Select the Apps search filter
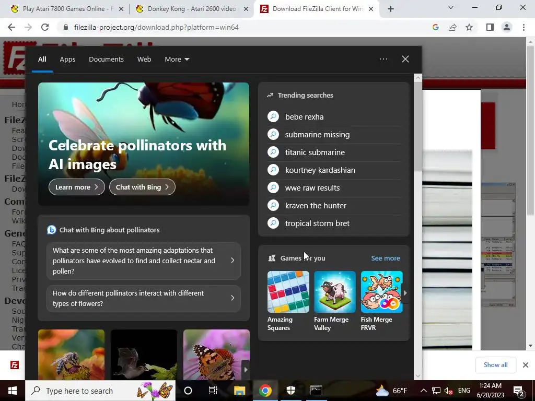This screenshot has height=401, width=535. (67, 60)
